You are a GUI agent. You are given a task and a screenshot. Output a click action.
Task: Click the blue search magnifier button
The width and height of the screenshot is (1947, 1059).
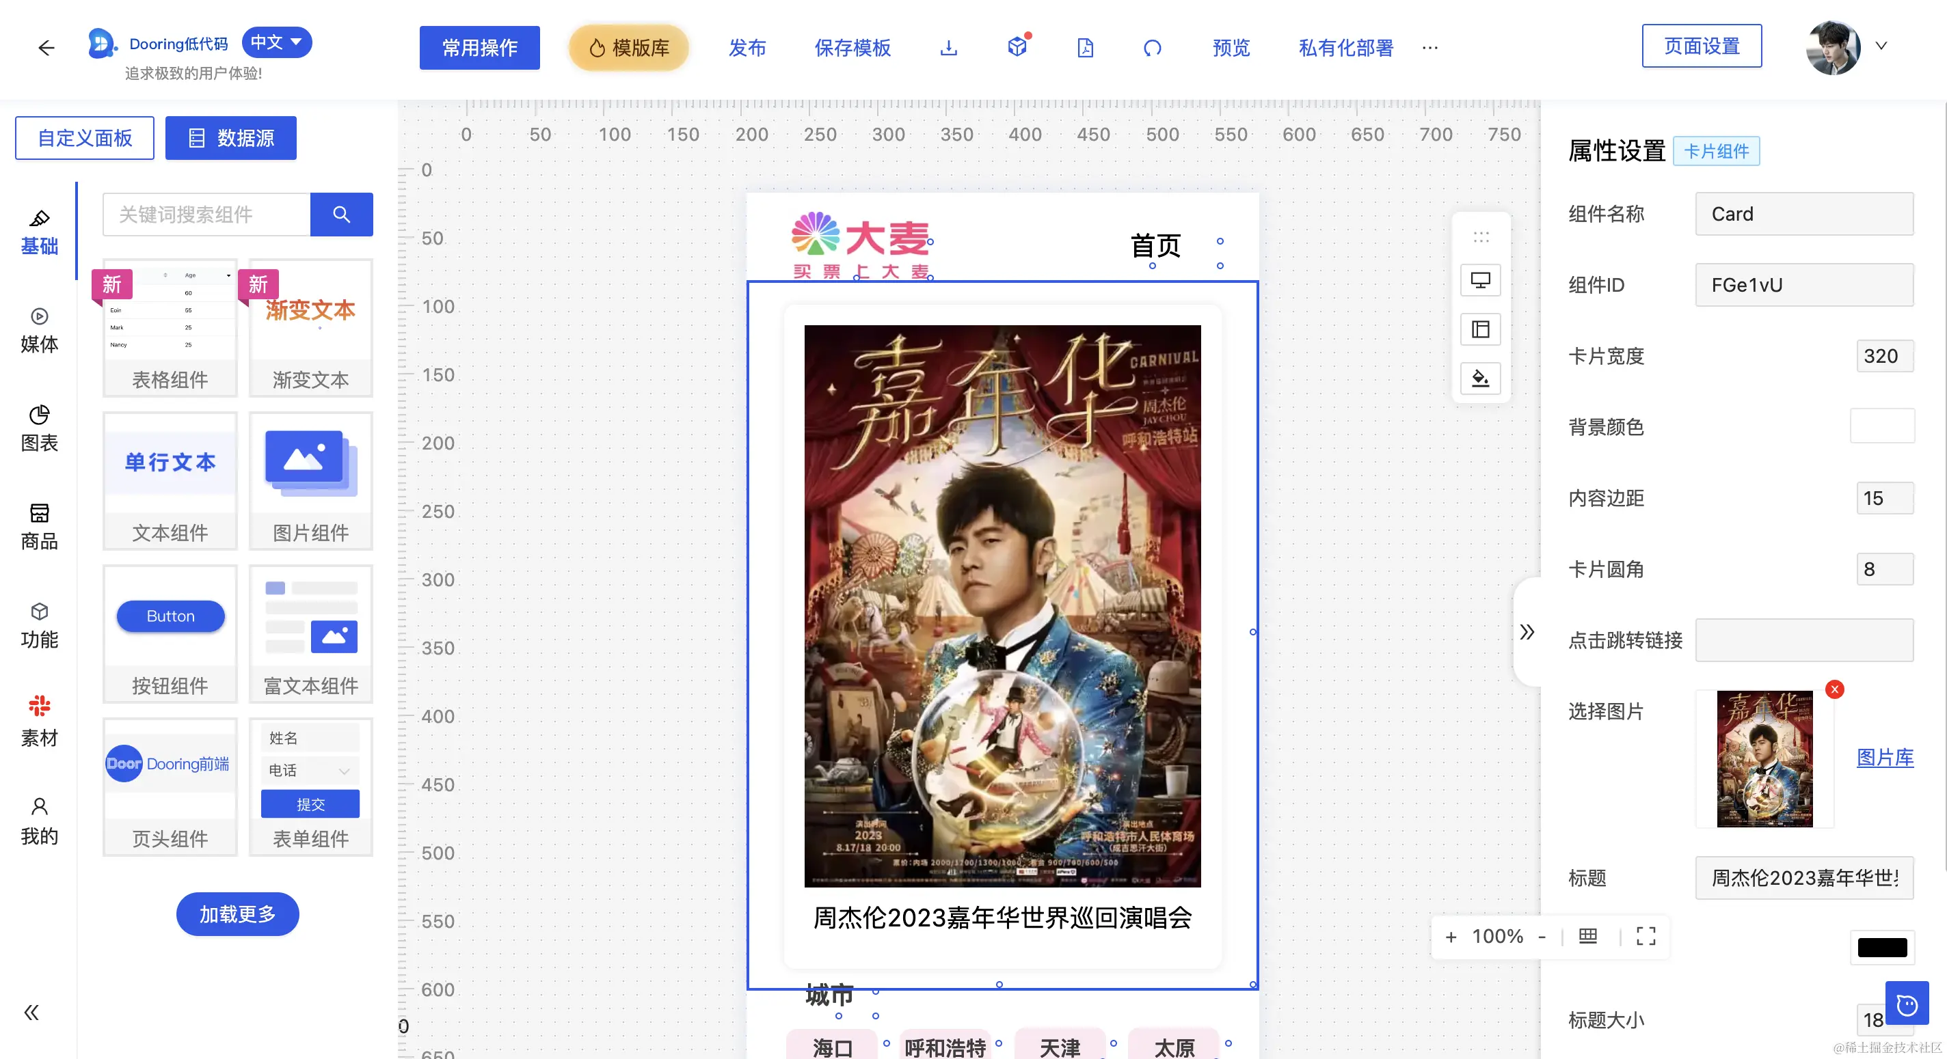point(341,214)
